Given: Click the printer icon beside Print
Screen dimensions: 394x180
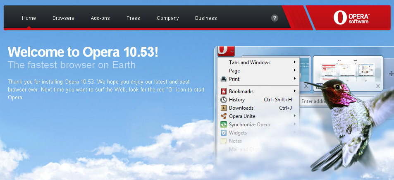Looking at the screenshot, I should (223, 79).
